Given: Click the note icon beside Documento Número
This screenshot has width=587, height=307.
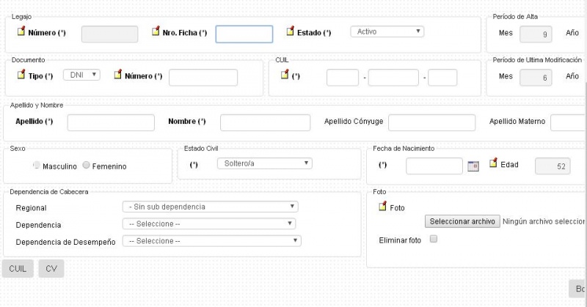Looking at the screenshot, I should (x=118, y=75).
